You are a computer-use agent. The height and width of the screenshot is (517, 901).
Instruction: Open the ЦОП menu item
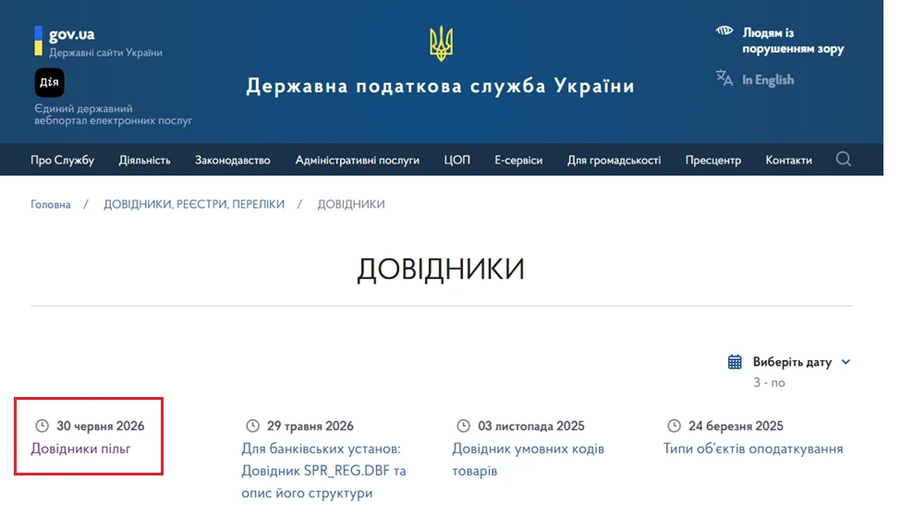pos(457,160)
